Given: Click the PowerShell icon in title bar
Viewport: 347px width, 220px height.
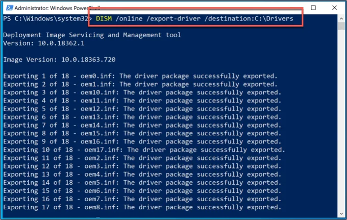Looking at the screenshot, I should click(8, 7).
